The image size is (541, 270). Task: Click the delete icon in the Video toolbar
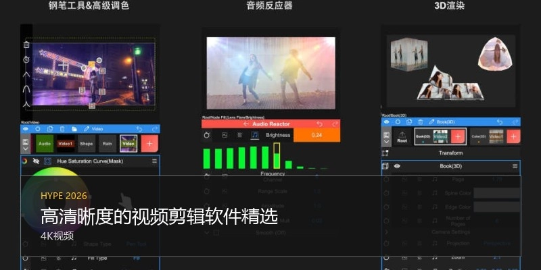click(x=62, y=129)
